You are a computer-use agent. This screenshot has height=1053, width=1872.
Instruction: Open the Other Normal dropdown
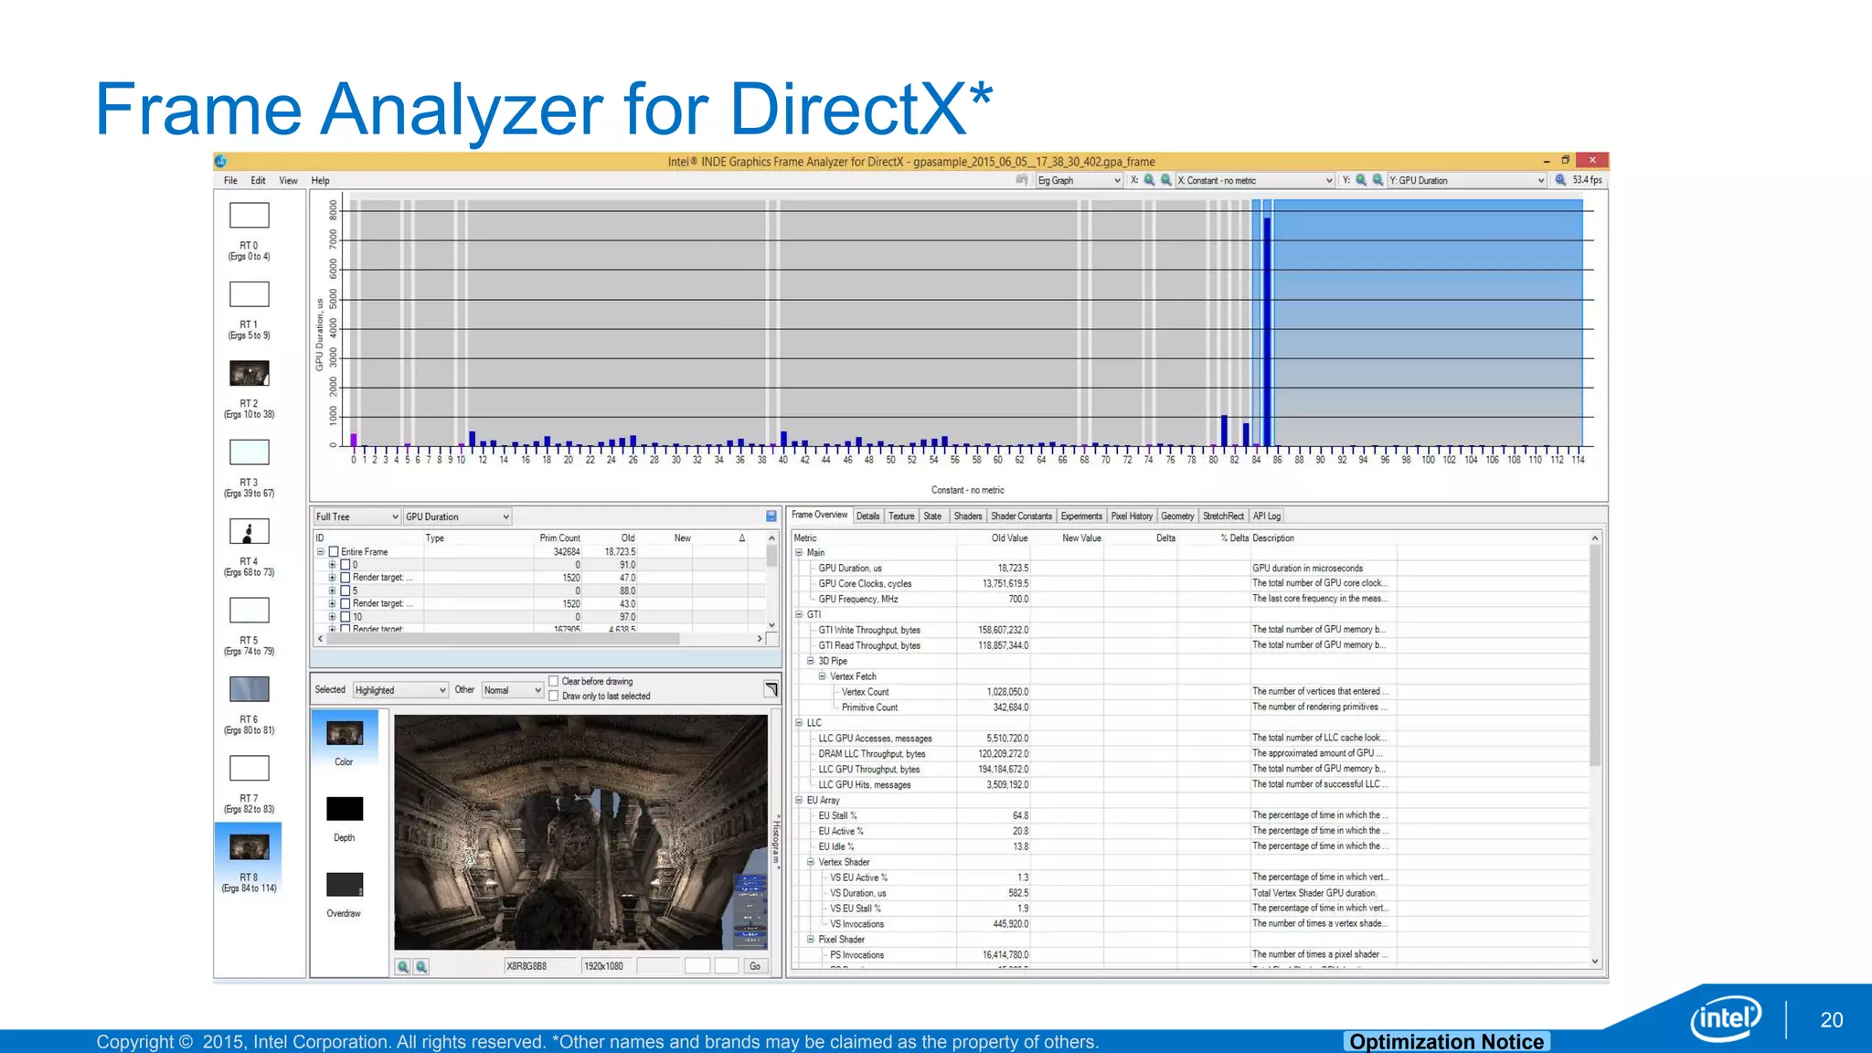click(512, 690)
